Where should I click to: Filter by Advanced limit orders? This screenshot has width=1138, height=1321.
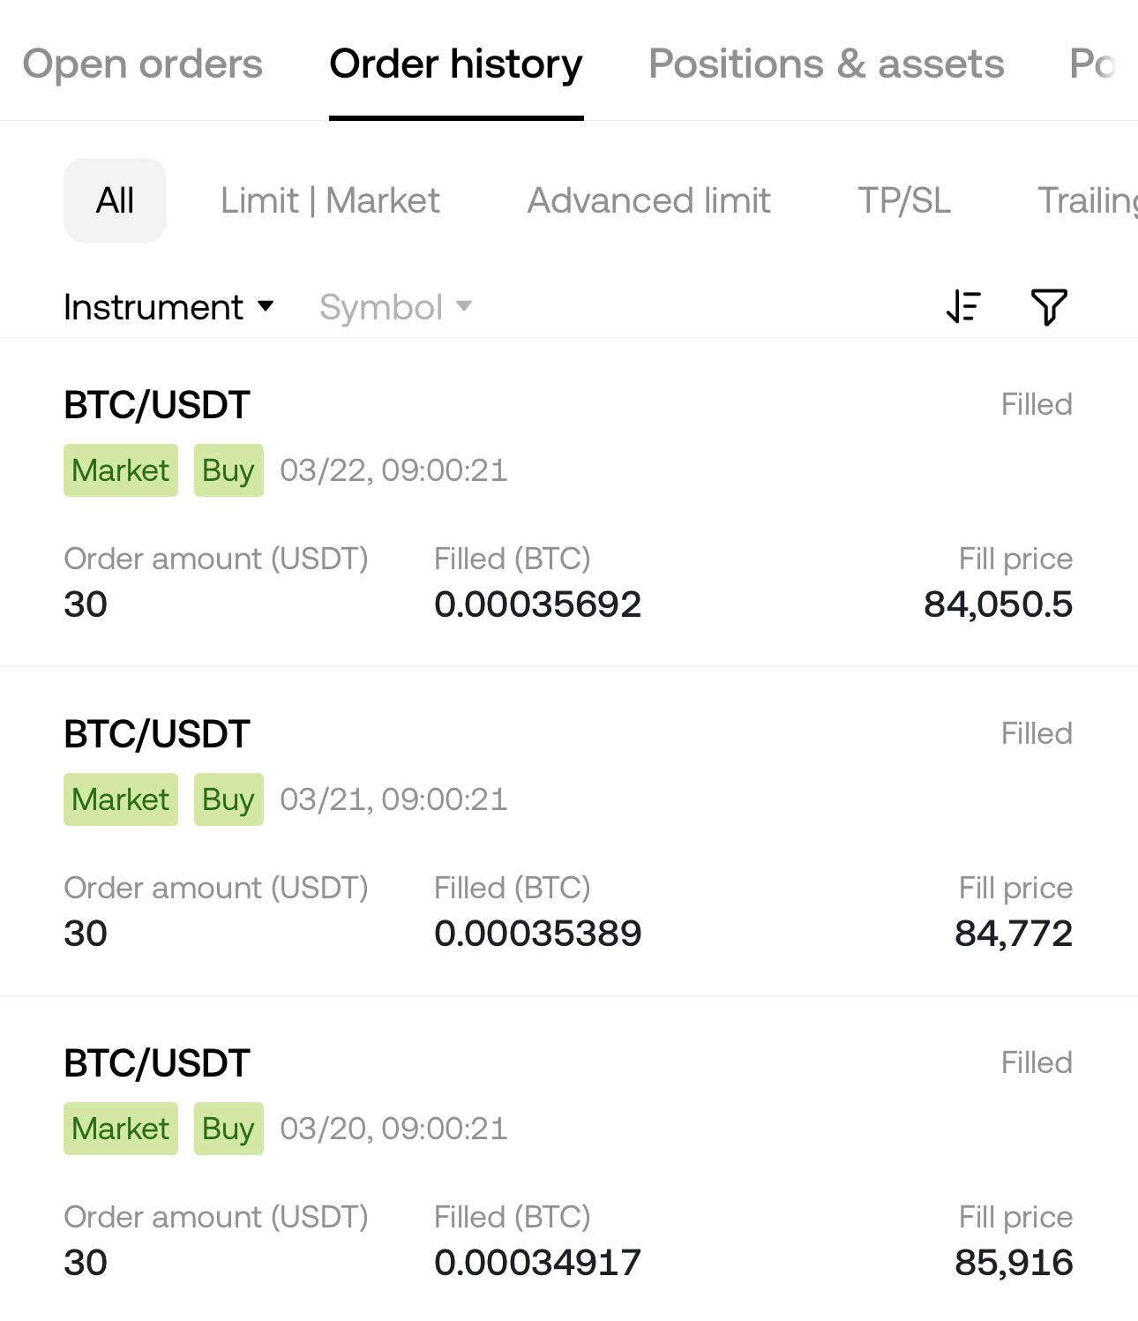coord(648,200)
